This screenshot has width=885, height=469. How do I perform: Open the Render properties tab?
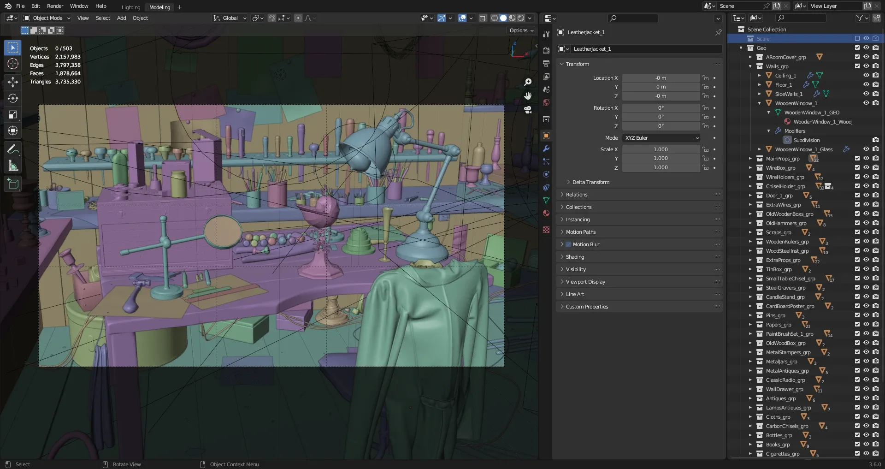coord(546,50)
